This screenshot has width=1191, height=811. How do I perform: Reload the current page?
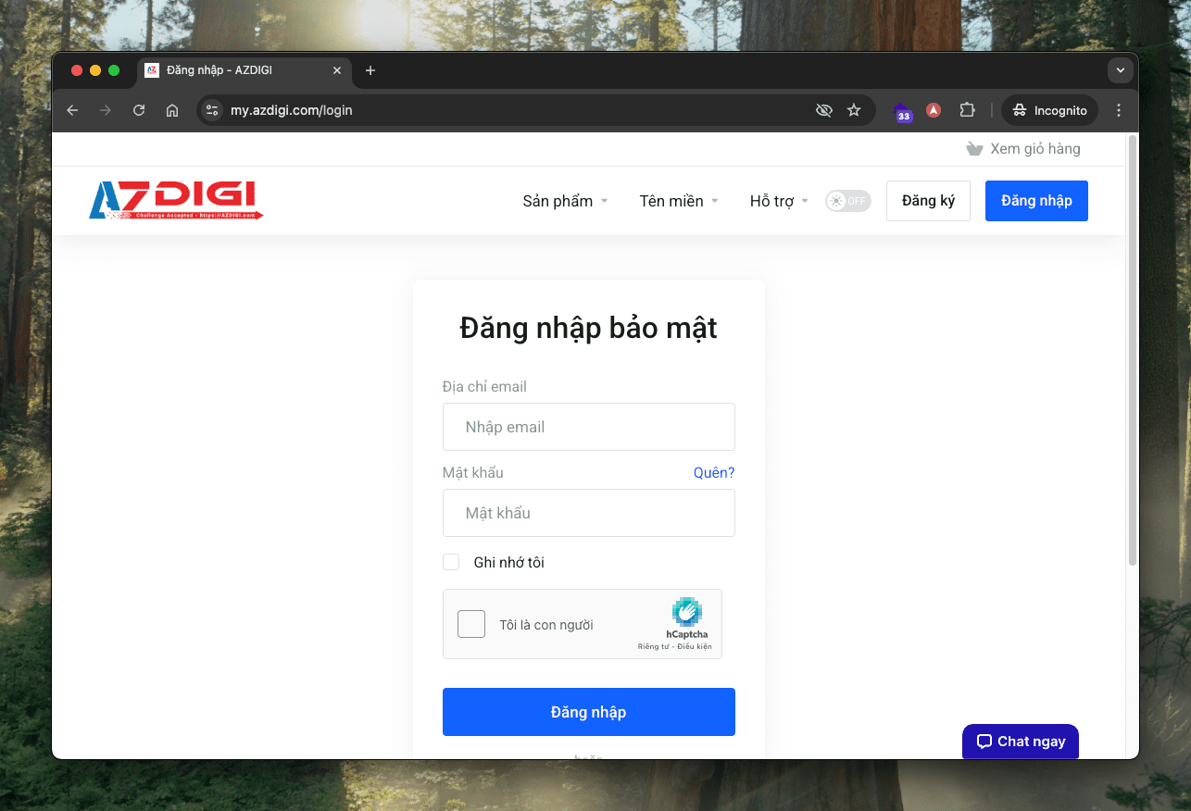tap(139, 110)
